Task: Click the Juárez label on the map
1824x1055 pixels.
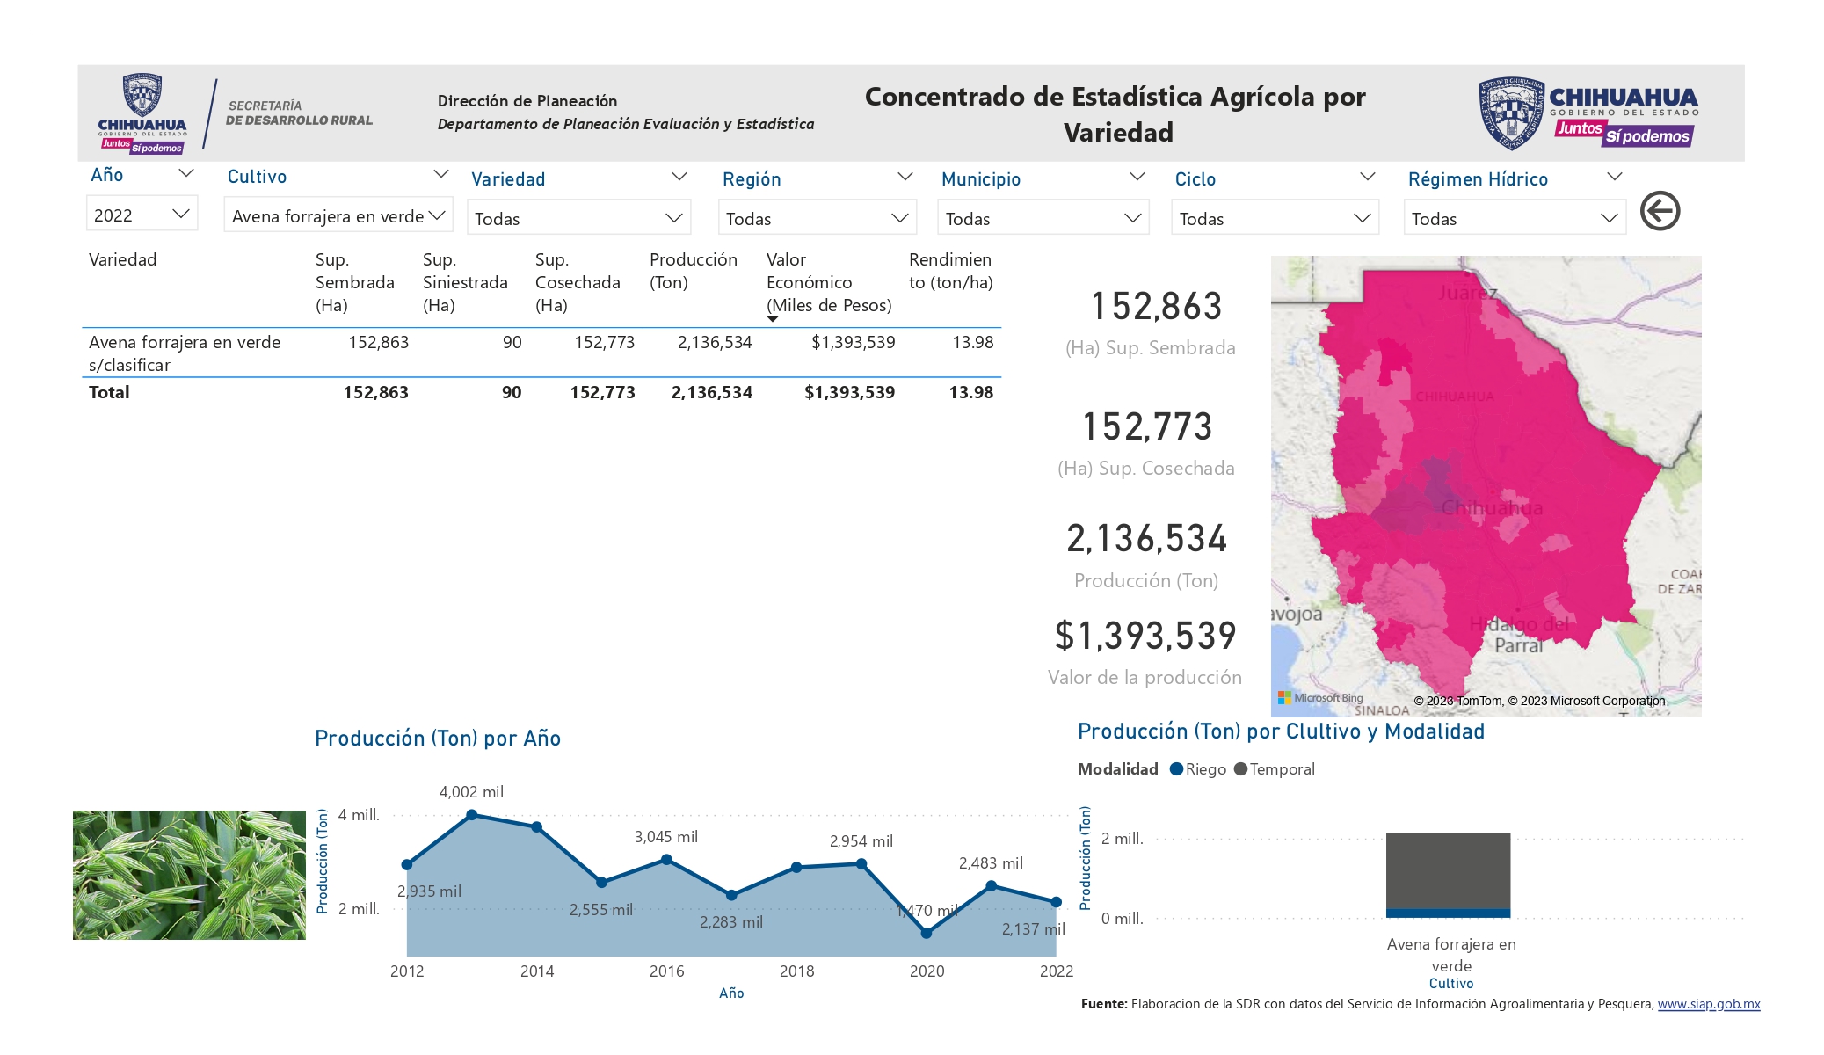Action: tap(1468, 293)
